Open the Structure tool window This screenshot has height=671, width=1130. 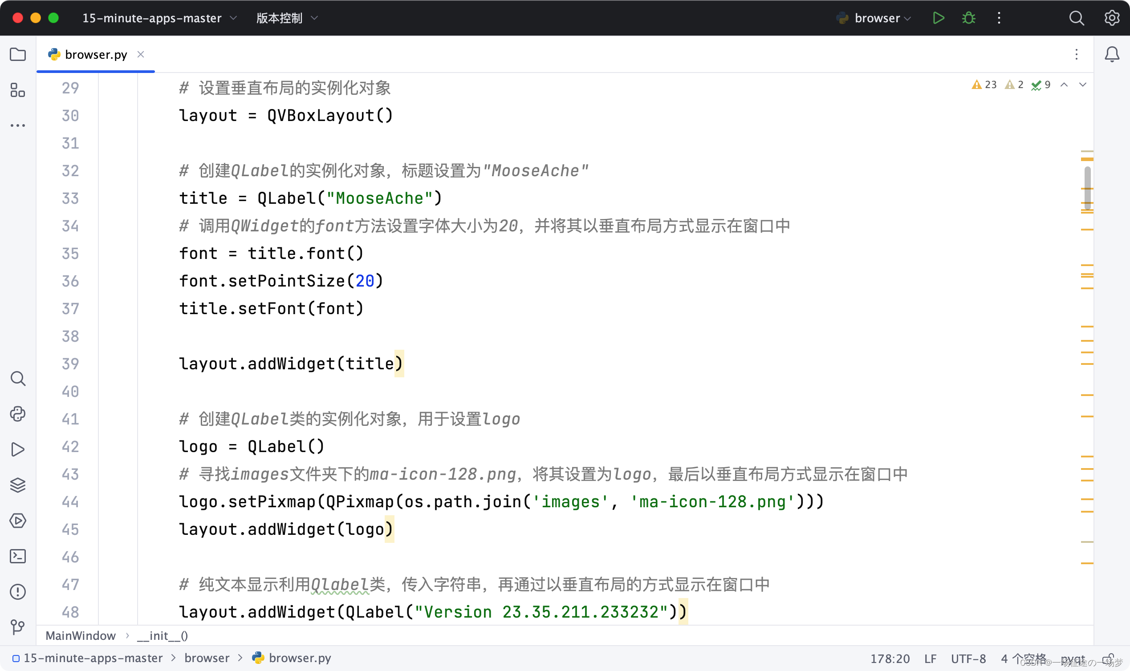[18, 90]
